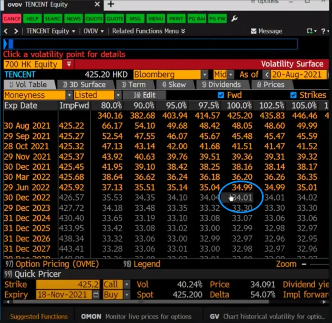Viewport: 332px width, 323px height.
Task: Click the Strike input field
Action: click(68, 285)
